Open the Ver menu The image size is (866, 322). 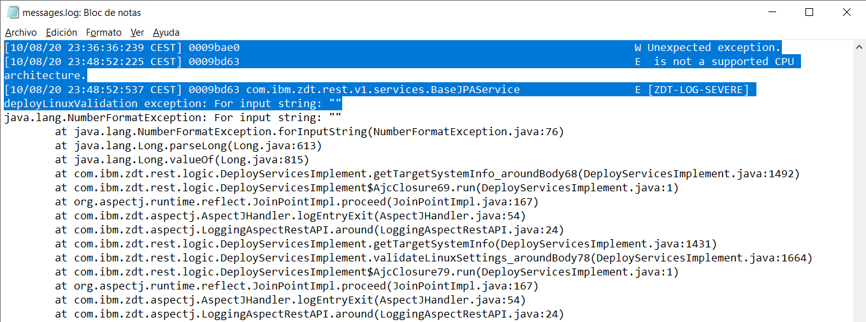pyautogui.click(x=137, y=32)
